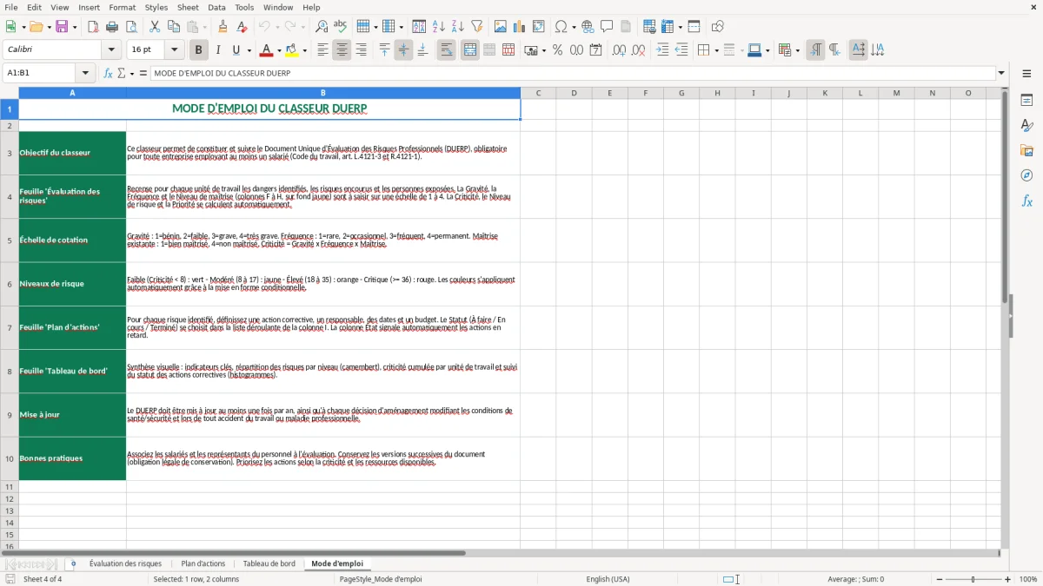
Task: Click the Undo arrow icon
Action: tap(265, 27)
